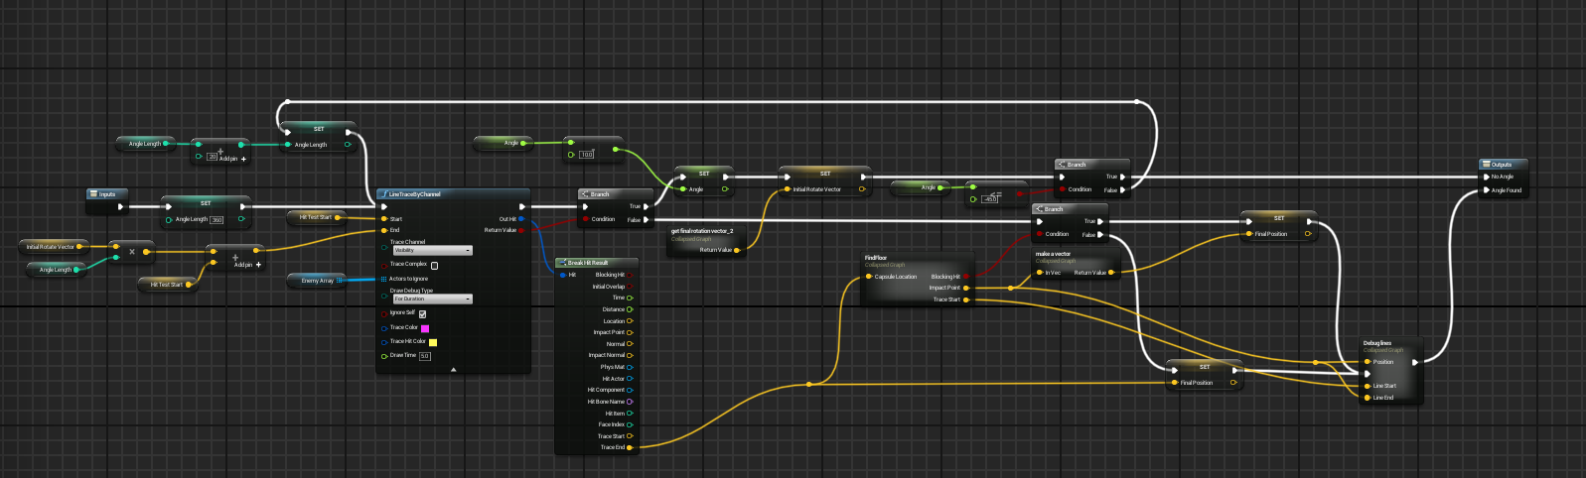Click the Branch icon beside Break Hit Result
The image size is (1586, 478).
pyautogui.click(x=586, y=194)
